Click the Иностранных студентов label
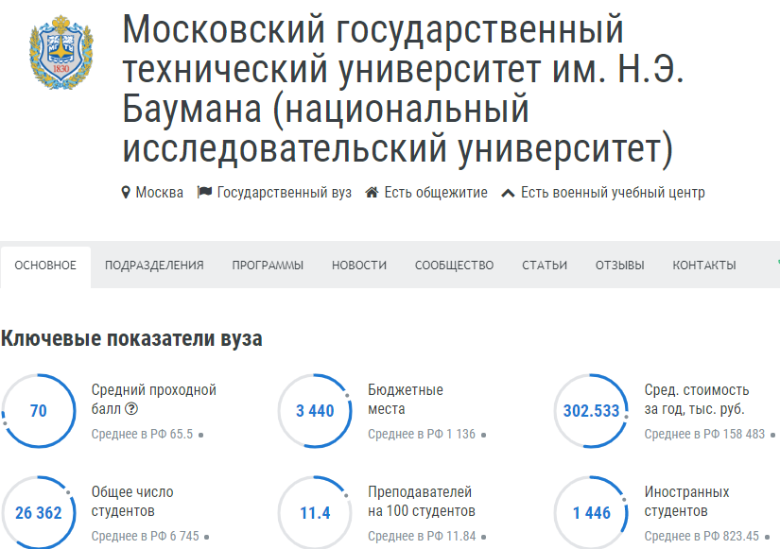This screenshot has width=780, height=549. [686, 501]
